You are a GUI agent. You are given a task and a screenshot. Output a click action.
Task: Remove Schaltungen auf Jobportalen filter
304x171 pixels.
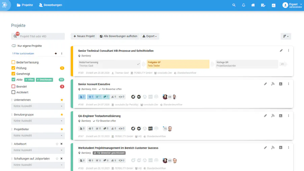pos(61,158)
